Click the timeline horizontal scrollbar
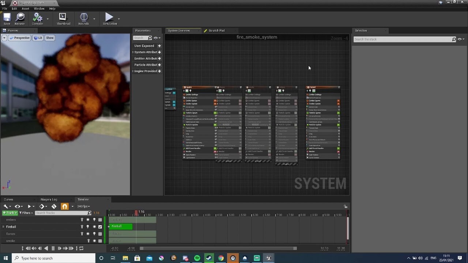The width and height of the screenshot is (468, 263). coord(218,248)
